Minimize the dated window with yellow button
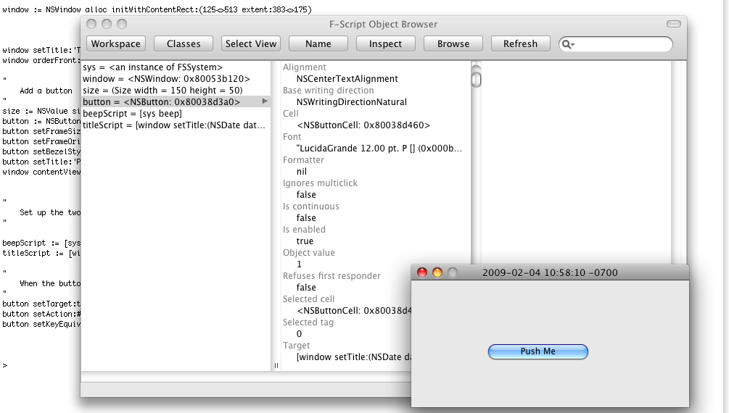Screen dimensions: 729x413 click(x=437, y=272)
